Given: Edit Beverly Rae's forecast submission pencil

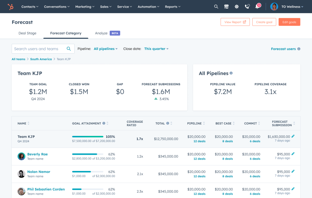Looking at the screenshot, I should click(293, 154).
